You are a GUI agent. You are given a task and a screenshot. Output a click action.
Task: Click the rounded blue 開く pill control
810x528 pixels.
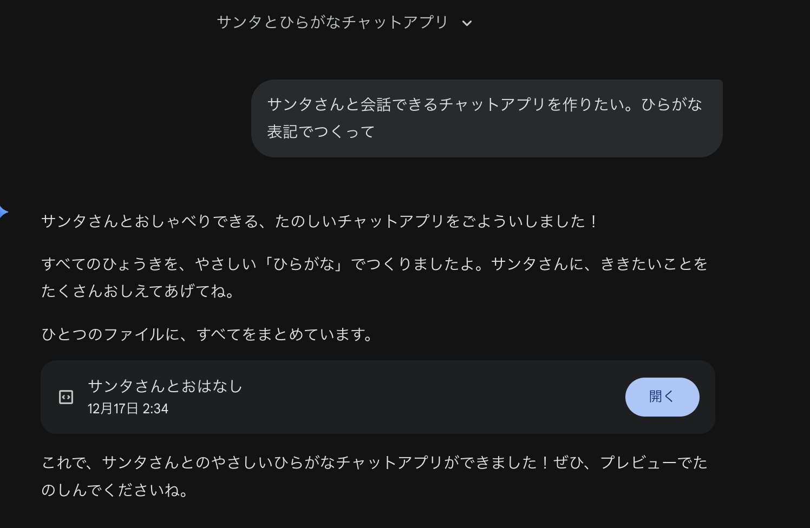point(662,397)
